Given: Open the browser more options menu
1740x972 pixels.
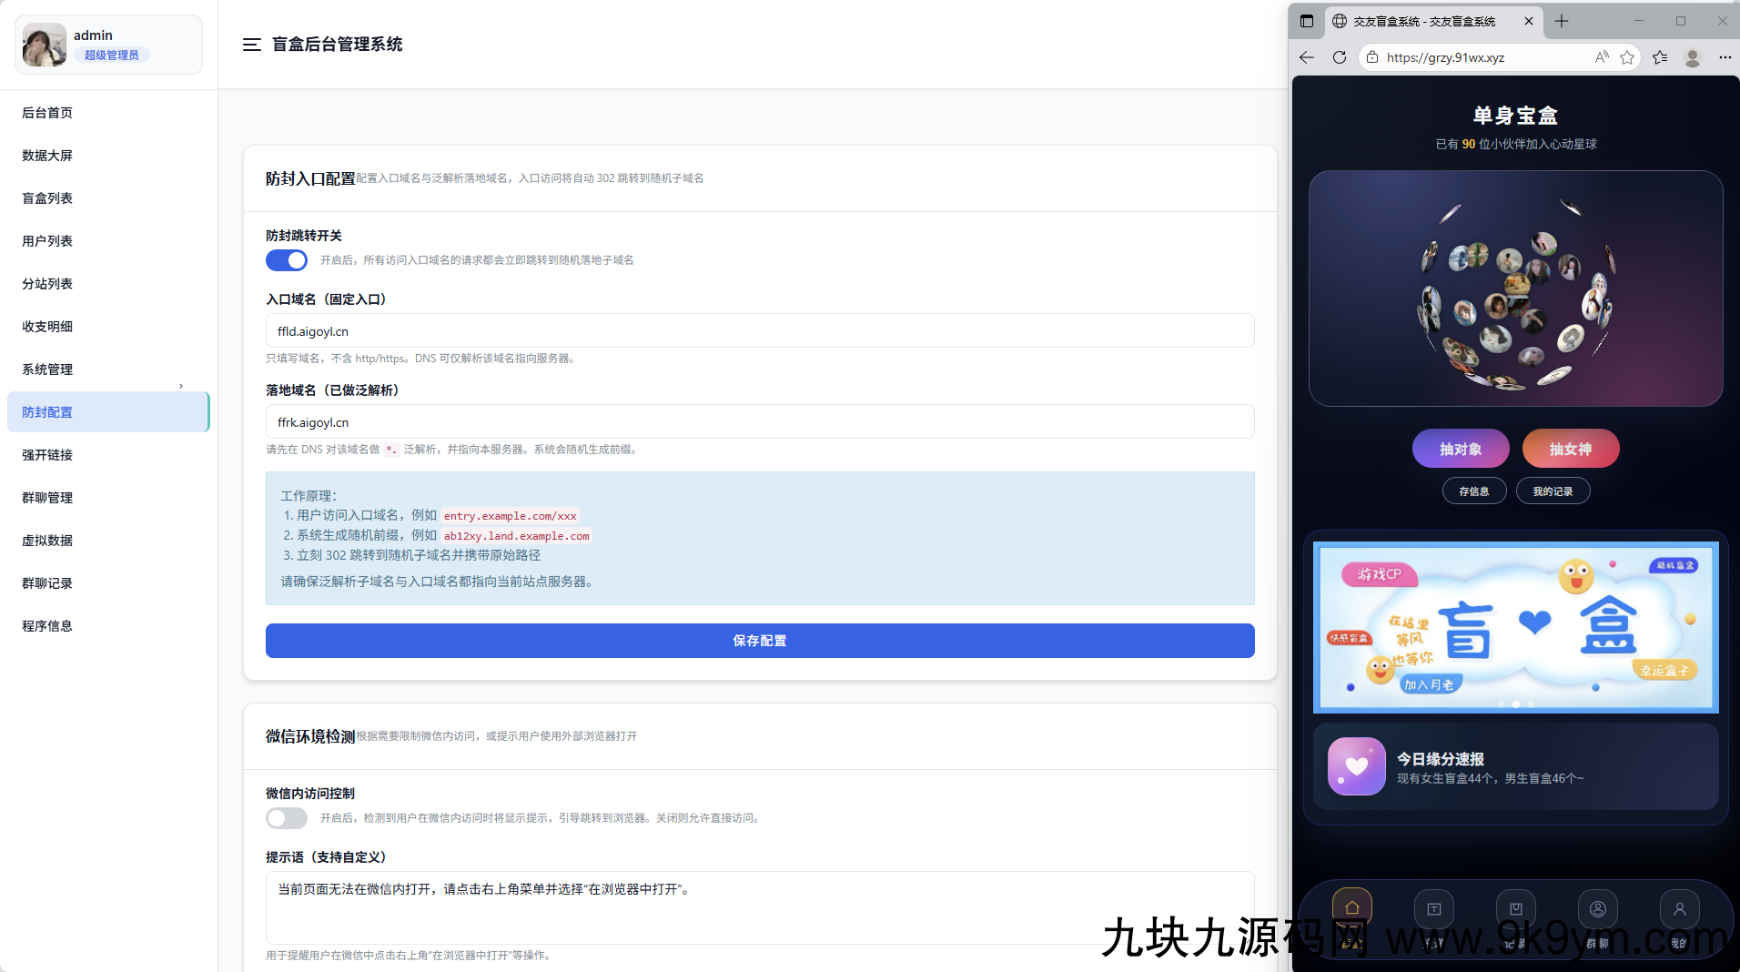Looking at the screenshot, I should [1725, 57].
